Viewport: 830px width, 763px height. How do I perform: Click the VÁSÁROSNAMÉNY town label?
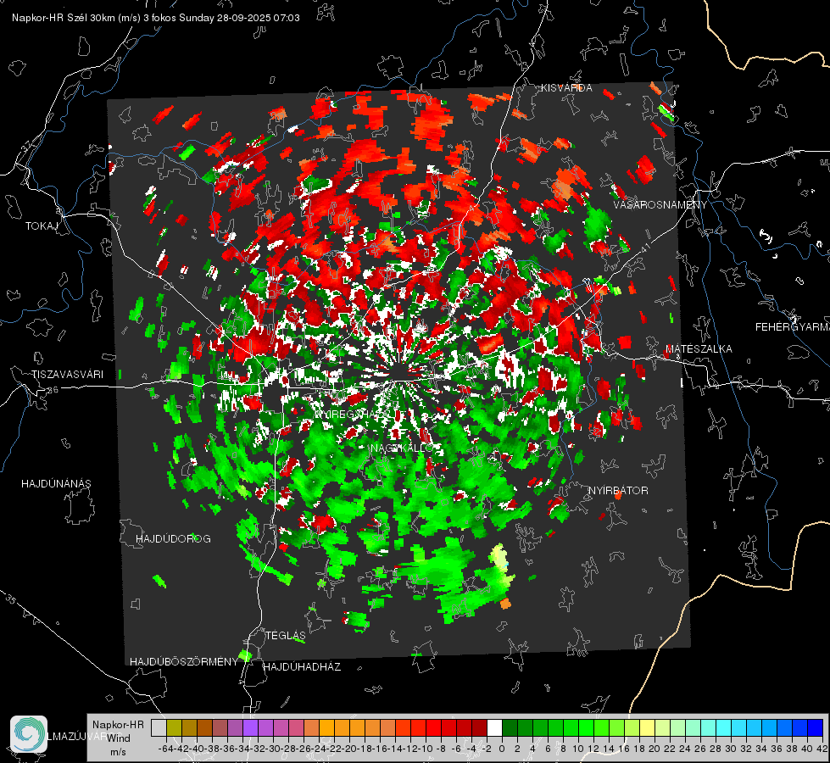(x=660, y=205)
